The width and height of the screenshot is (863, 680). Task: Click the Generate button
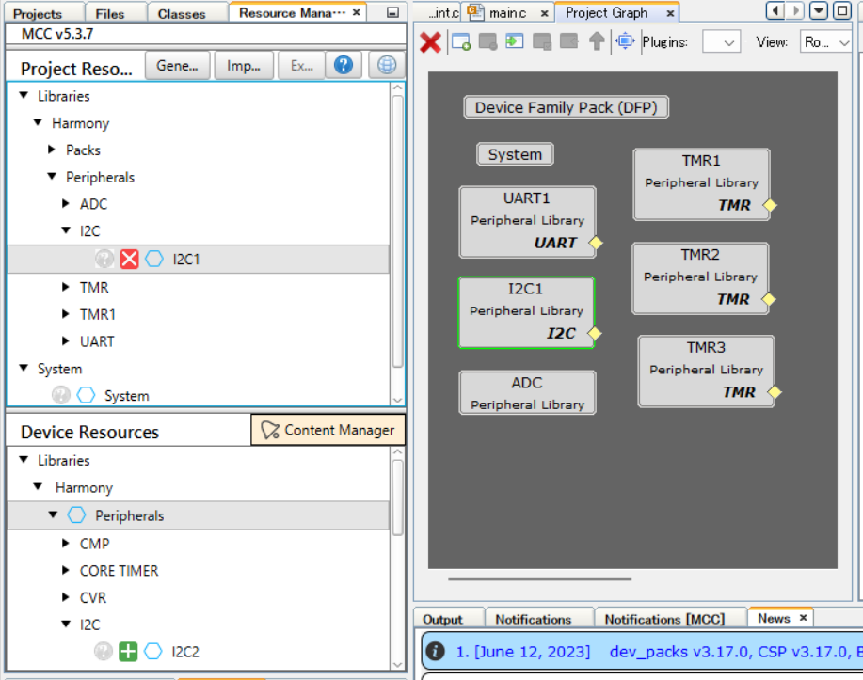coord(177,65)
